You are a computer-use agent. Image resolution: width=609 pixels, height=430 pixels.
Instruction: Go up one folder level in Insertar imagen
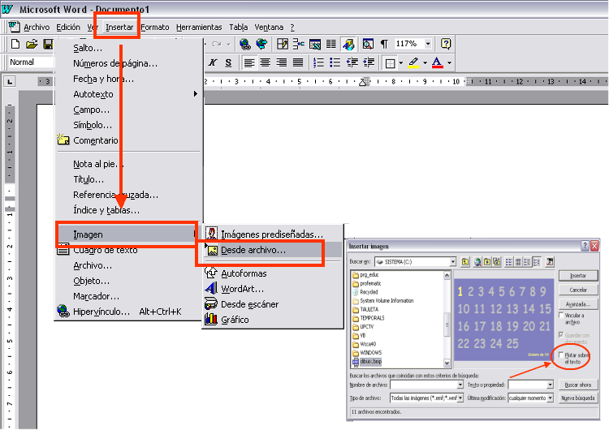coord(465,262)
